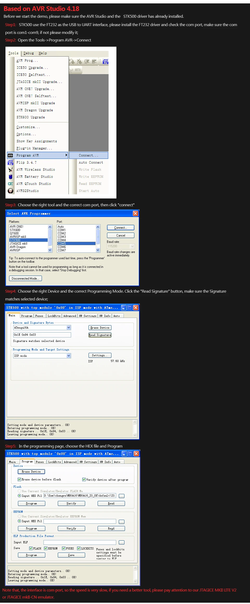
Task: Select COM5 in the Port list
Action: pyautogui.click(x=76, y=244)
